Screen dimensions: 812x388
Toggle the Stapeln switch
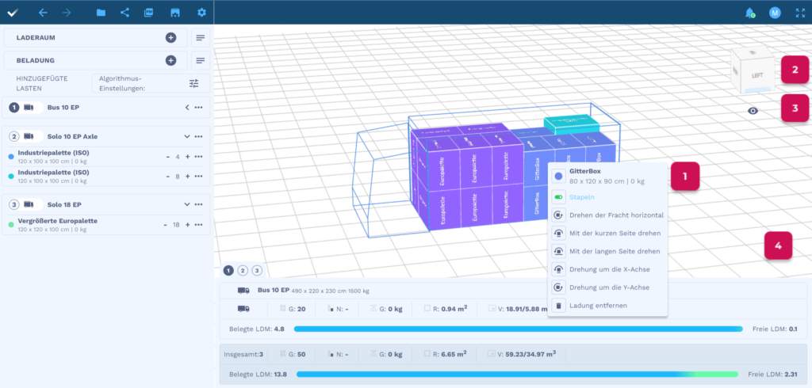click(557, 197)
